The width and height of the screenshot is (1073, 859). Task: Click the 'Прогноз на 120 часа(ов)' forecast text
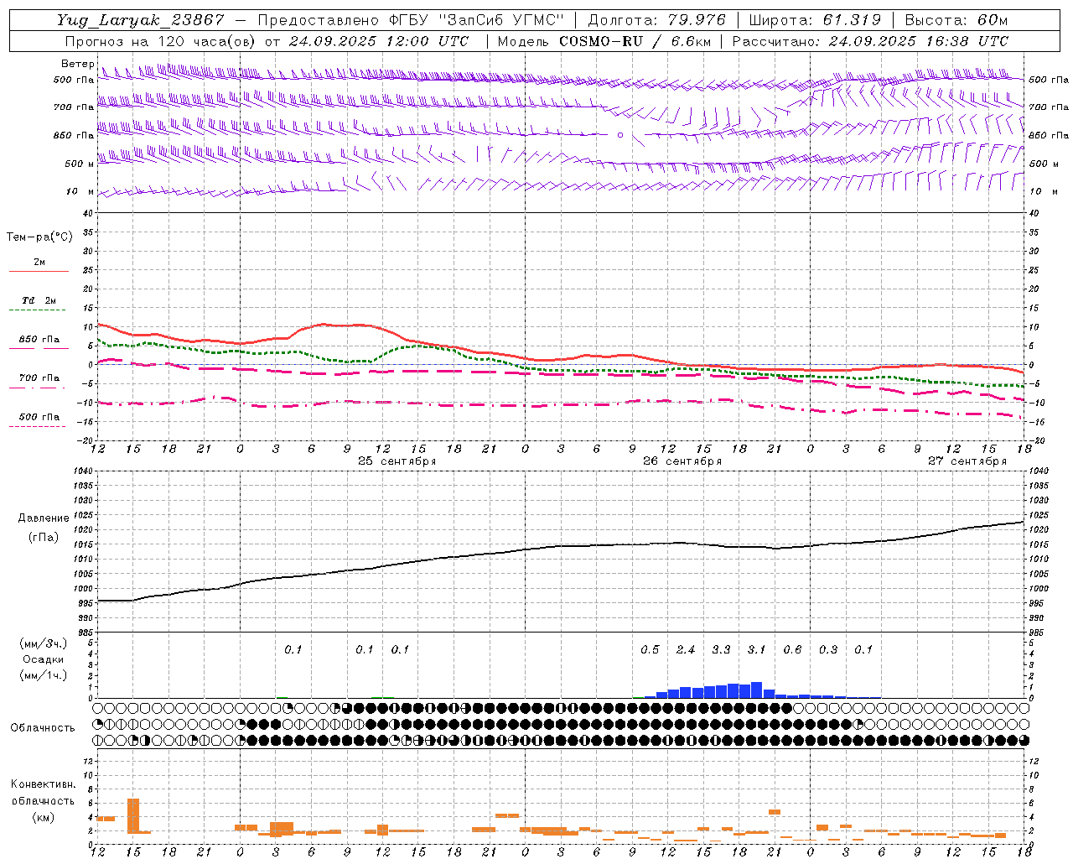coord(162,41)
